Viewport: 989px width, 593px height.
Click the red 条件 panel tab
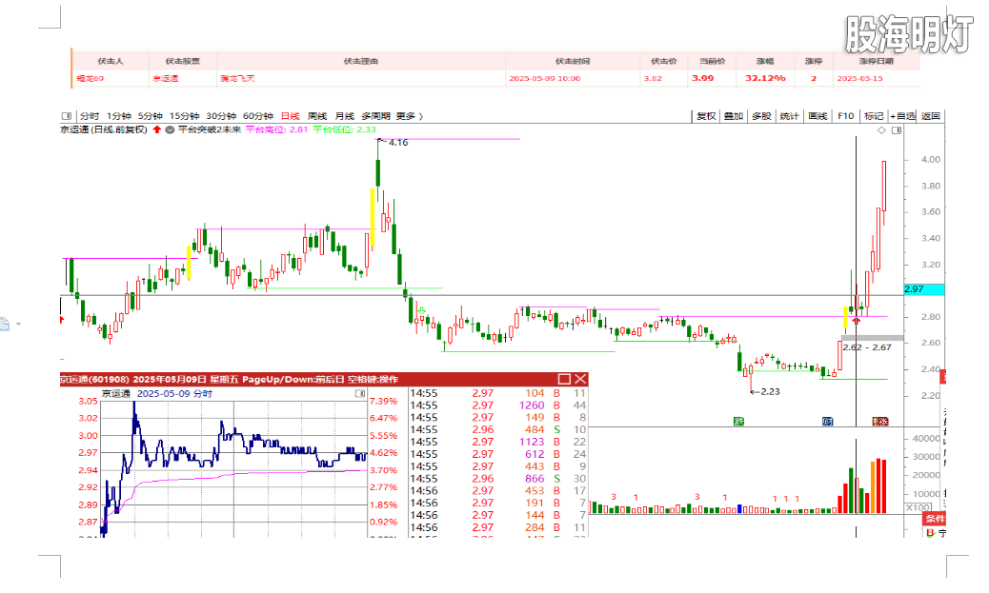click(x=935, y=519)
